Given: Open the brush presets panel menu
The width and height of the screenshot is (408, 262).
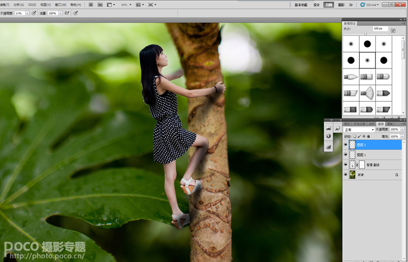Looking at the screenshot, I should (x=404, y=23).
